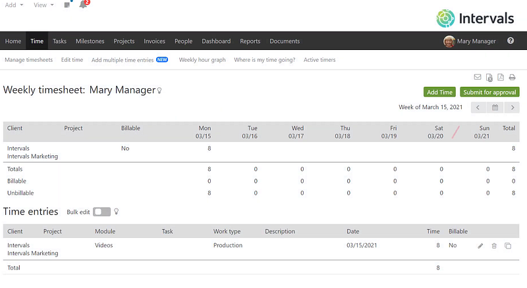Open the Dashboard tab
Viewport: 527px width, 288px height.
(x=216, y=41)
